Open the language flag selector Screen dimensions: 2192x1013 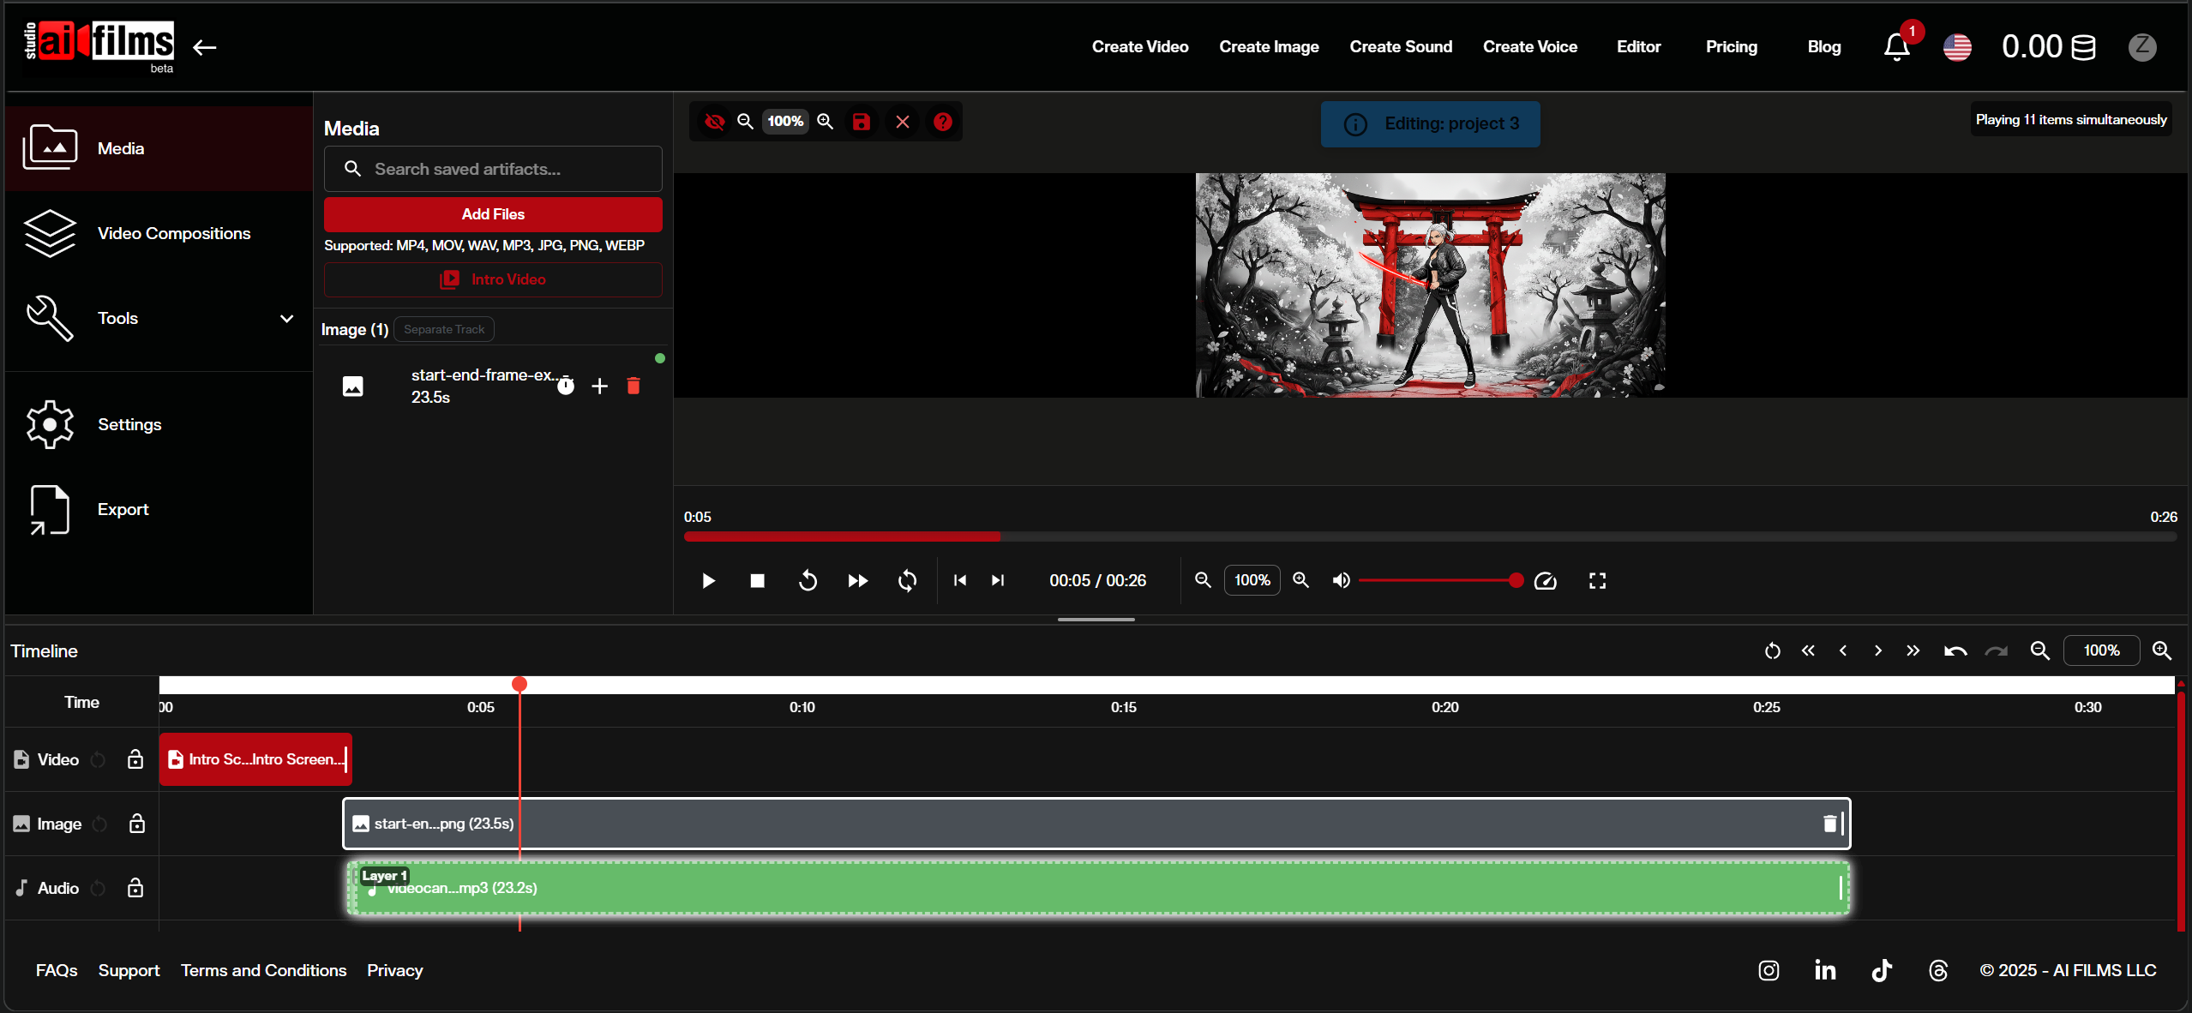1957,47
